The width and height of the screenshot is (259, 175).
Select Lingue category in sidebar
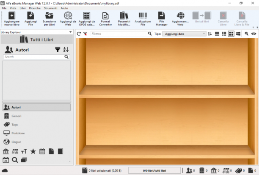click(36, 142)
